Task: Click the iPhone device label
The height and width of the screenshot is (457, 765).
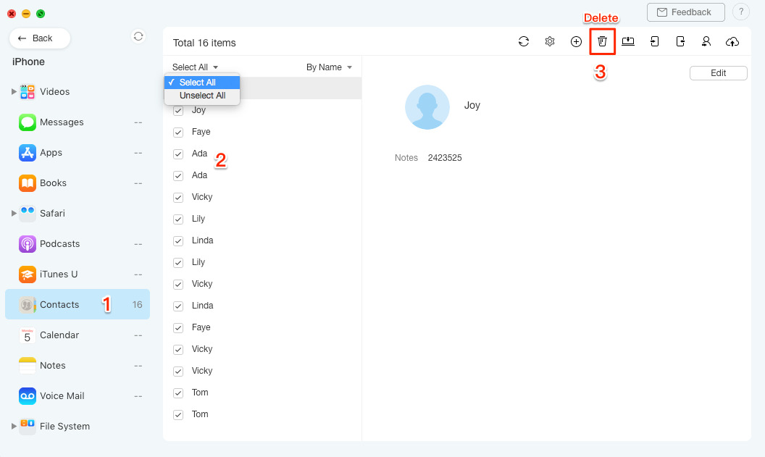Action: point(28,62)
